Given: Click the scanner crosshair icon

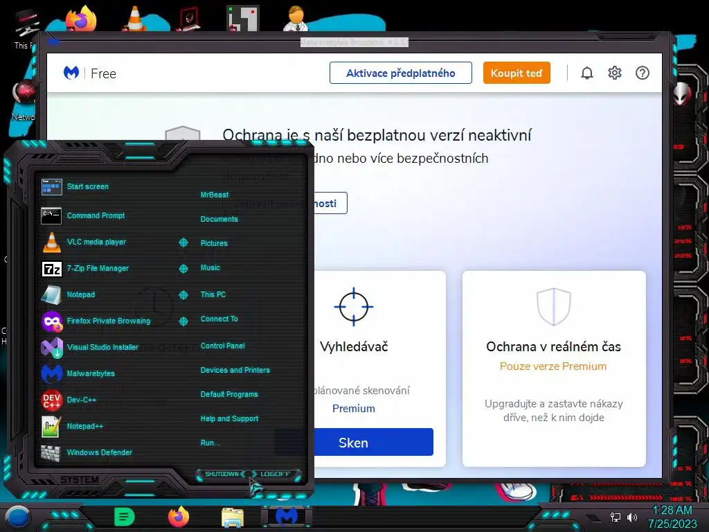Looking at the screenshot, I should [x=354, y=306].
